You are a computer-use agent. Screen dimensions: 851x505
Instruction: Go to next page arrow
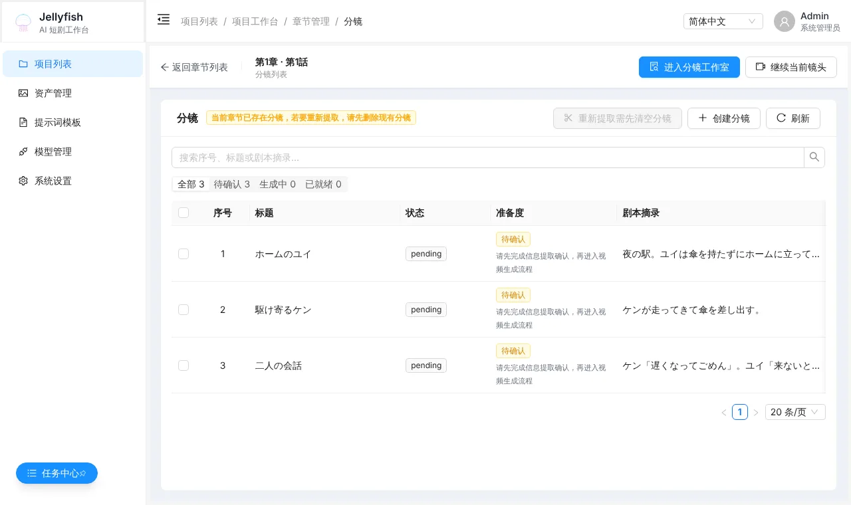pos(756,413)
